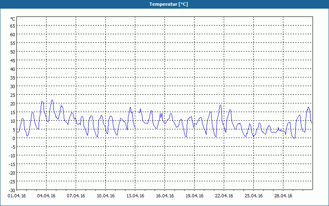Select the -5 value on temperature axis
The image size is (329, 206).
point(13,147)
